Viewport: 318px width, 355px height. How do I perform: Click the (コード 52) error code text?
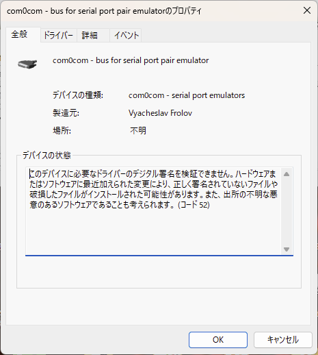tap(194, 205)
